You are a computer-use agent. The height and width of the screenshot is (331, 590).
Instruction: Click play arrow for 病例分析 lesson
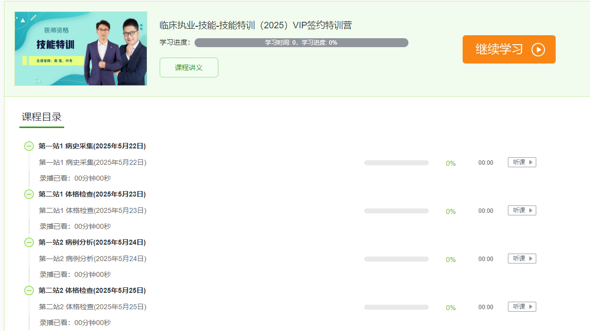[x=531, y=259]
